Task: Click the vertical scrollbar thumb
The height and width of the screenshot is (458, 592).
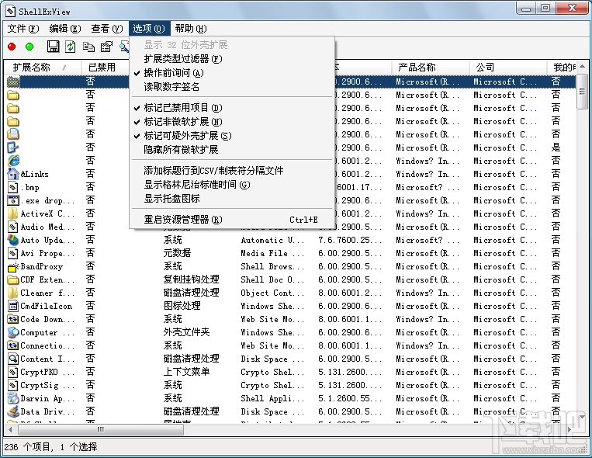Action: pos(582,91)
